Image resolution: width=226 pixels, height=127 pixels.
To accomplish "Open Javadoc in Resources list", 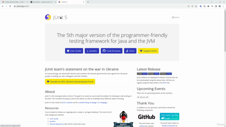I will [53, 121].
